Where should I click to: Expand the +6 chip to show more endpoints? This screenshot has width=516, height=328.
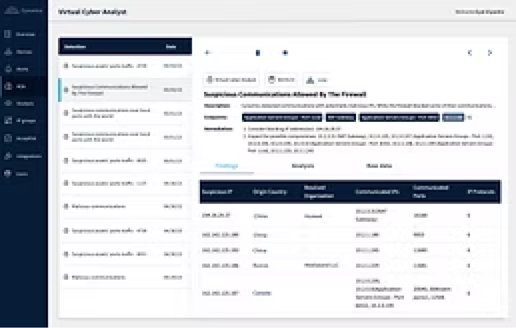tap(469, 118)
